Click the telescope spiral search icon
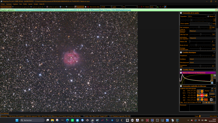The image size is (218, 123). pos(198,92)
